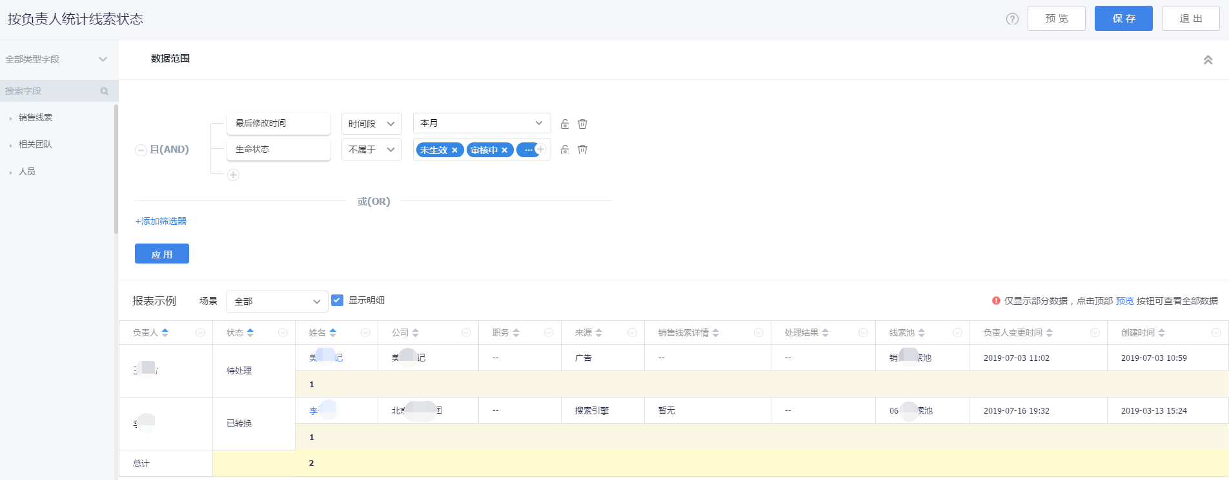This screenshot has height=480, width=1229.
Task: Sort by 来源 column
Action: pyautogui.click(x=599, y=332)
